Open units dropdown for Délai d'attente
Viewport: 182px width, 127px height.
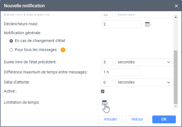coord(144,82)
